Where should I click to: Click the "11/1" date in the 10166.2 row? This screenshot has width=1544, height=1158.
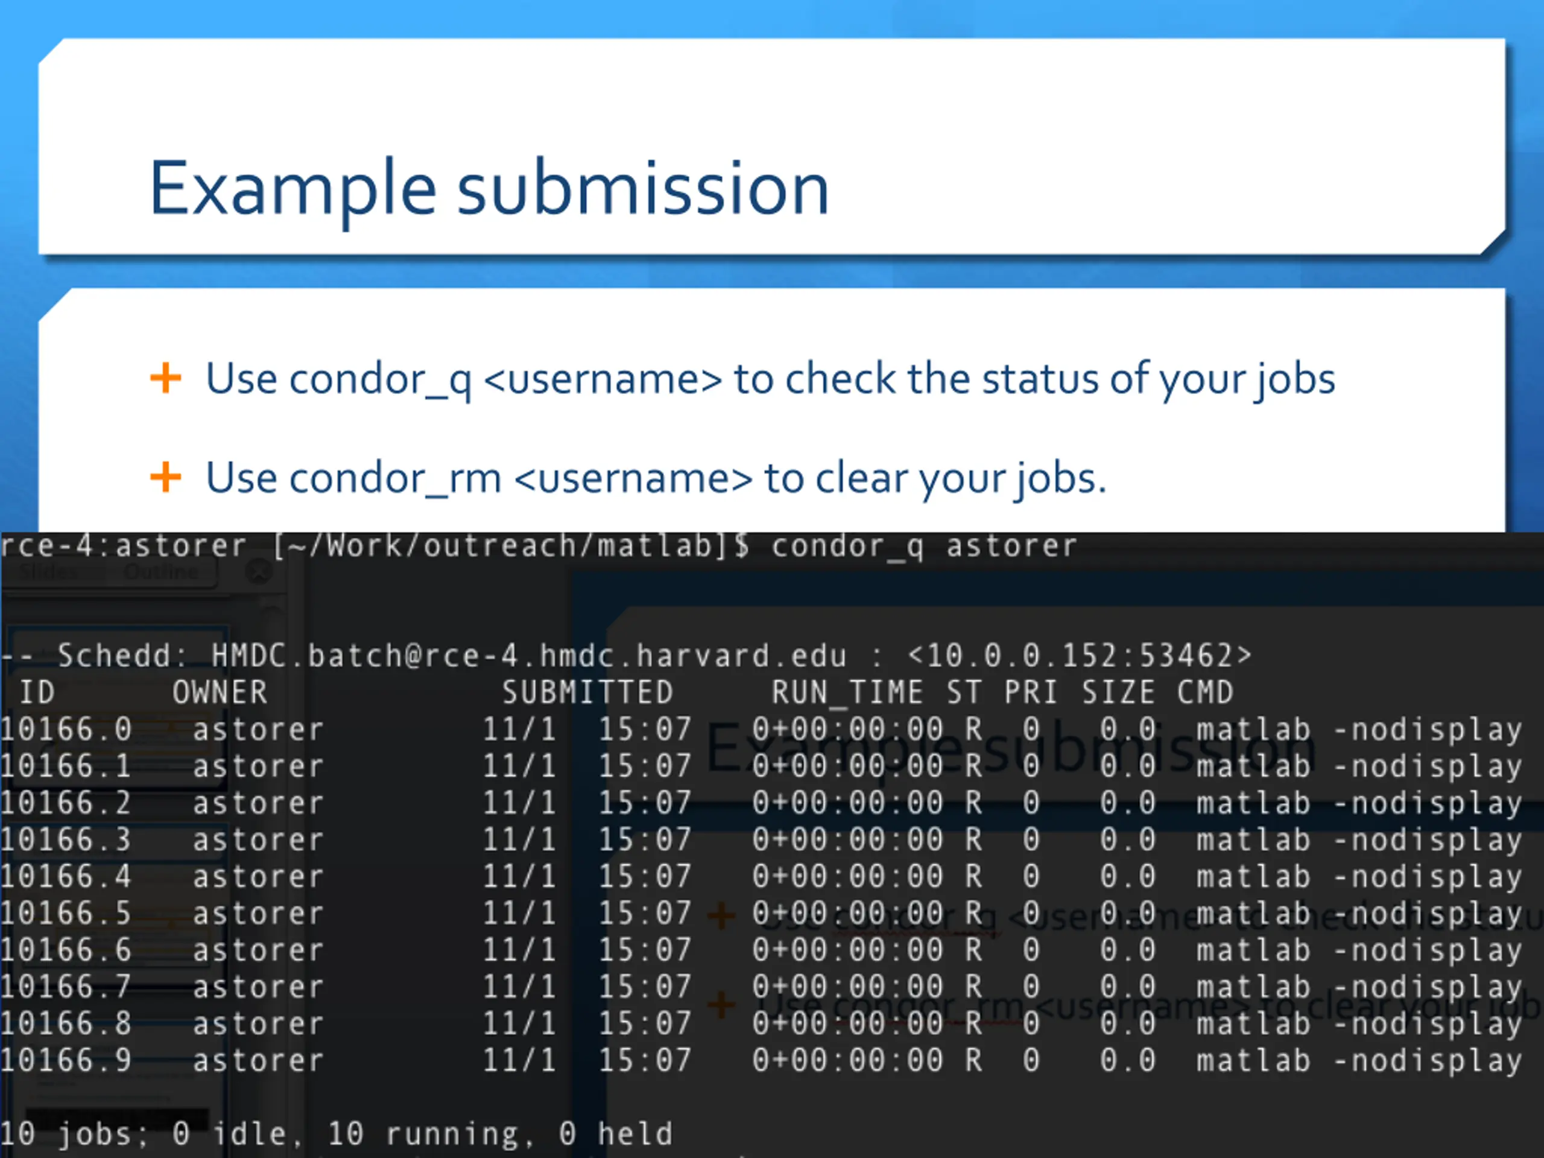tap(519, 803)
